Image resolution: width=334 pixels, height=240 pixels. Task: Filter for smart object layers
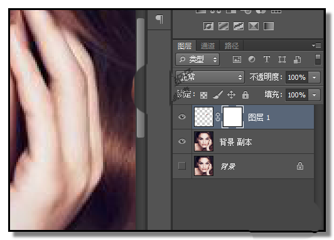(298, 60)
